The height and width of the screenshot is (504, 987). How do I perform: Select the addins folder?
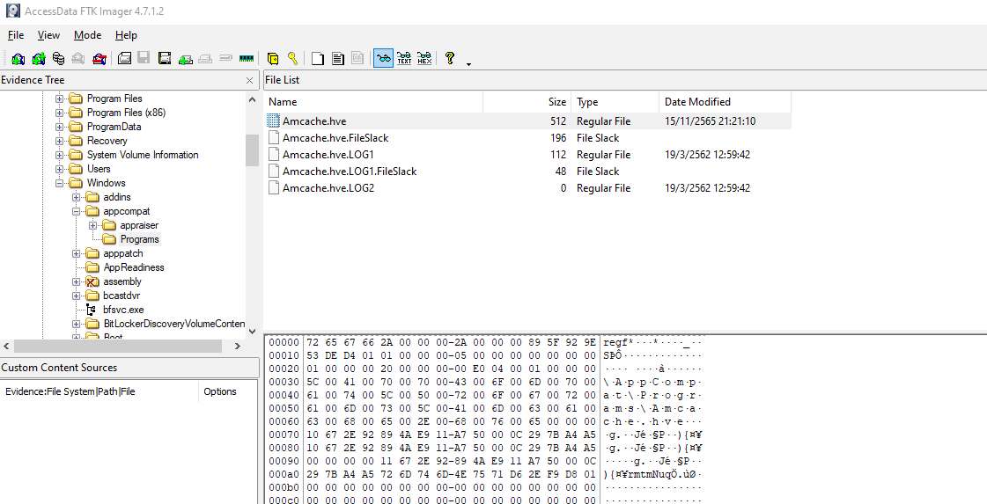tap(117, 197)
